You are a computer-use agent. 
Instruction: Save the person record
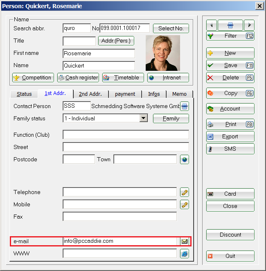pyautogui.click(x=230, y=65)
